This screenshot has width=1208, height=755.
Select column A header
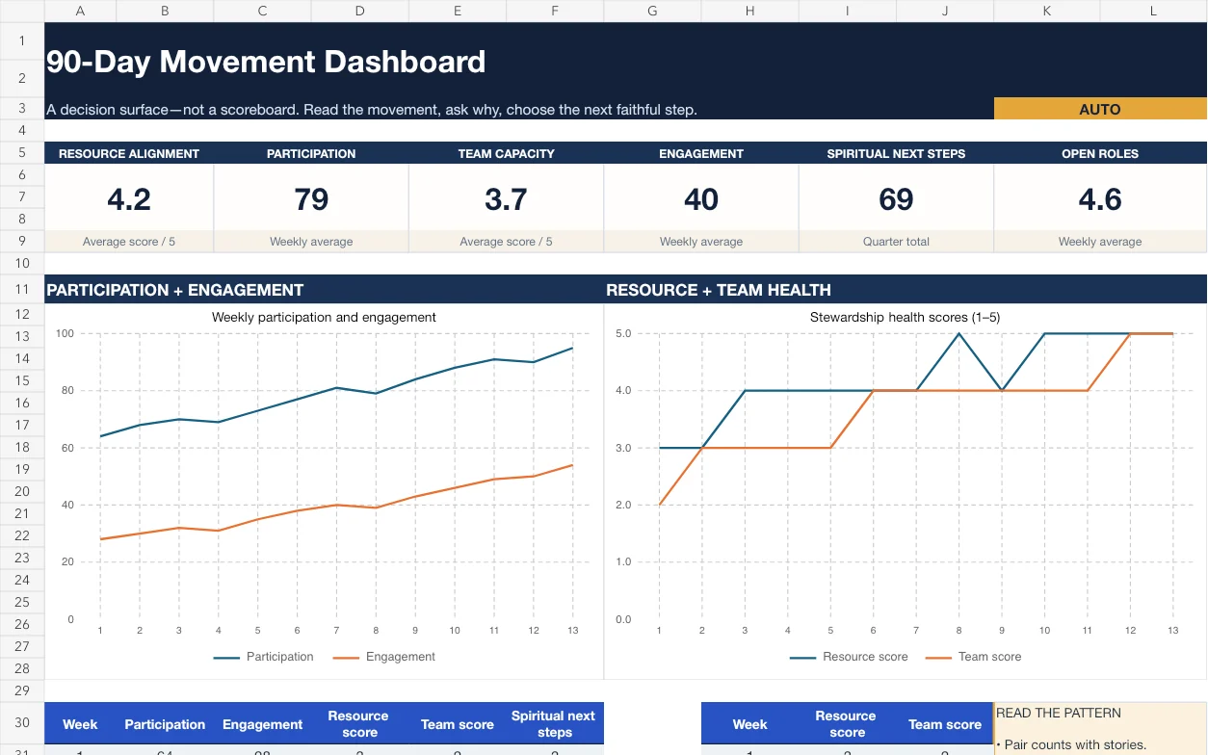pyautogui.click(x=80, y=11)
